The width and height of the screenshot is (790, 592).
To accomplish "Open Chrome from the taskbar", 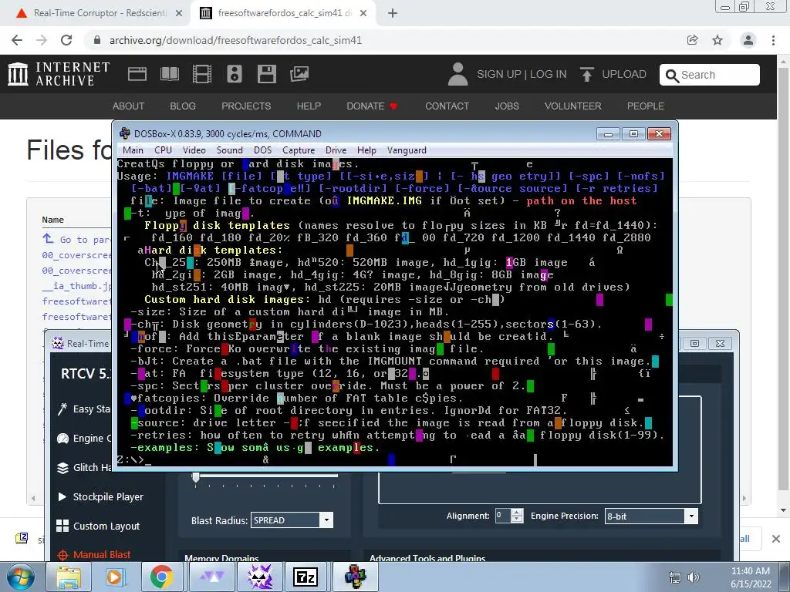I will pos(162,577).
